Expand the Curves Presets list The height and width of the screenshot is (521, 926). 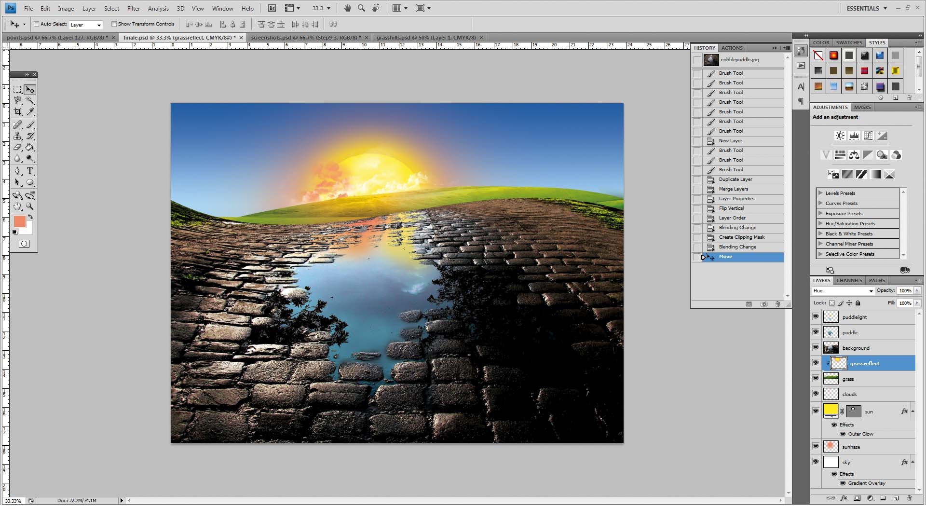click(820, 203)
